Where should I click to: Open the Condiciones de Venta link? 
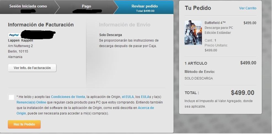click(68, 97)
